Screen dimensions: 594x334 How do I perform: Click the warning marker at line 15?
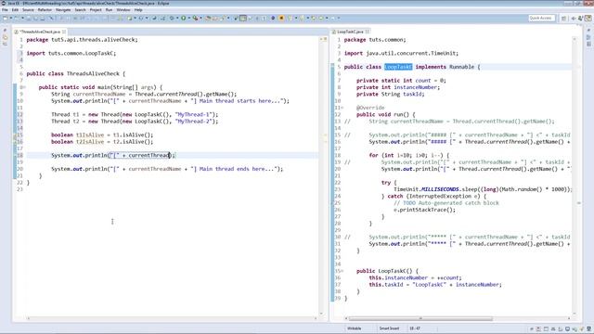coord(15,135)
